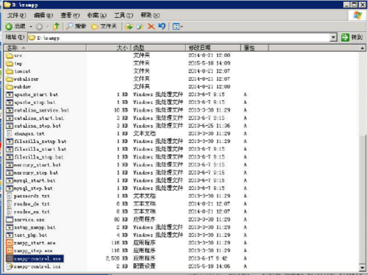Click the green Back arrow icon

(9, 27)
